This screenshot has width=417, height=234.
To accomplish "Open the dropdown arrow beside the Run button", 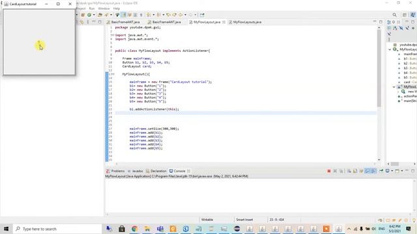I will coord(94,15).
